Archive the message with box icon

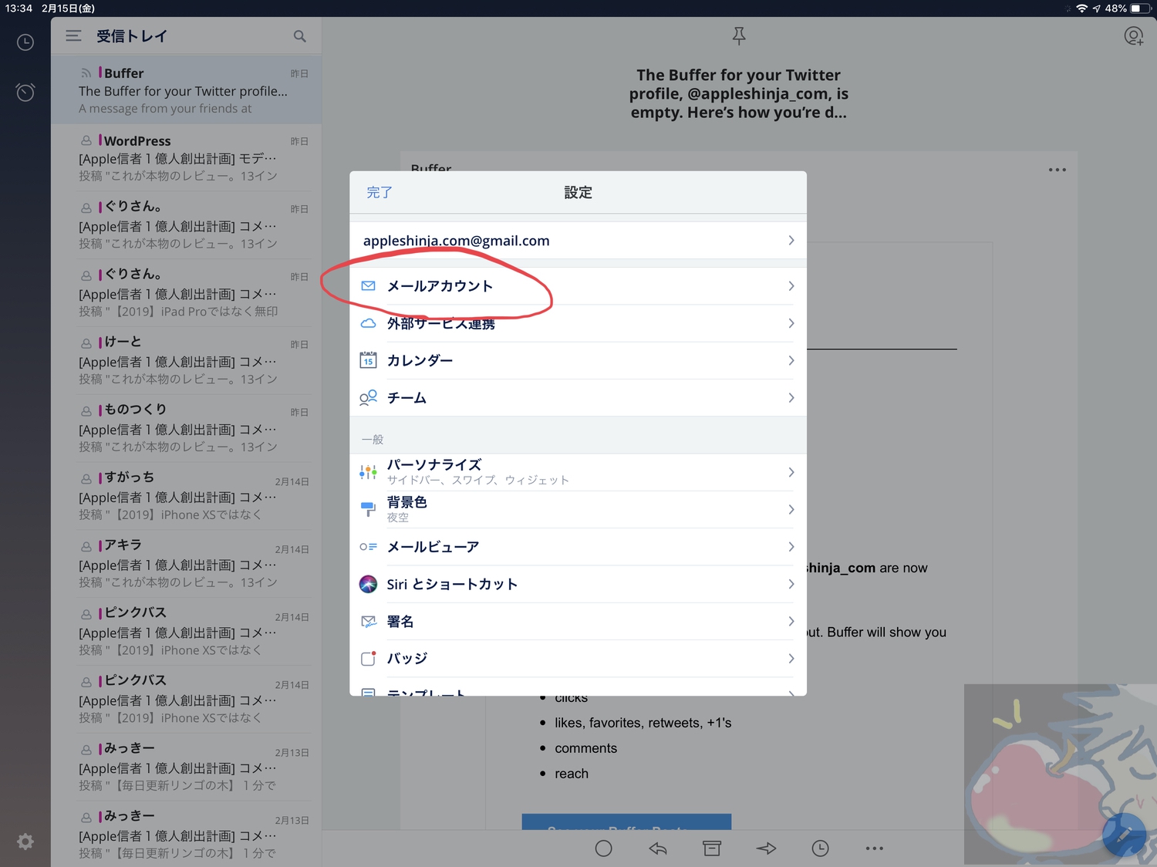[712, 848]
